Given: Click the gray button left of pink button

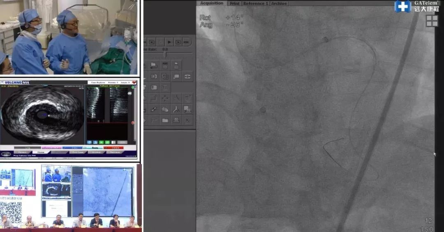Looking at the screenshot, I should (28, 148).
